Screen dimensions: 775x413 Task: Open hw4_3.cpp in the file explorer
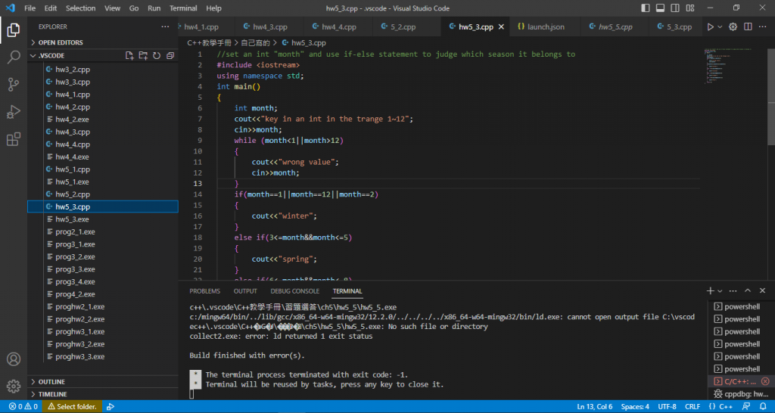72,132
